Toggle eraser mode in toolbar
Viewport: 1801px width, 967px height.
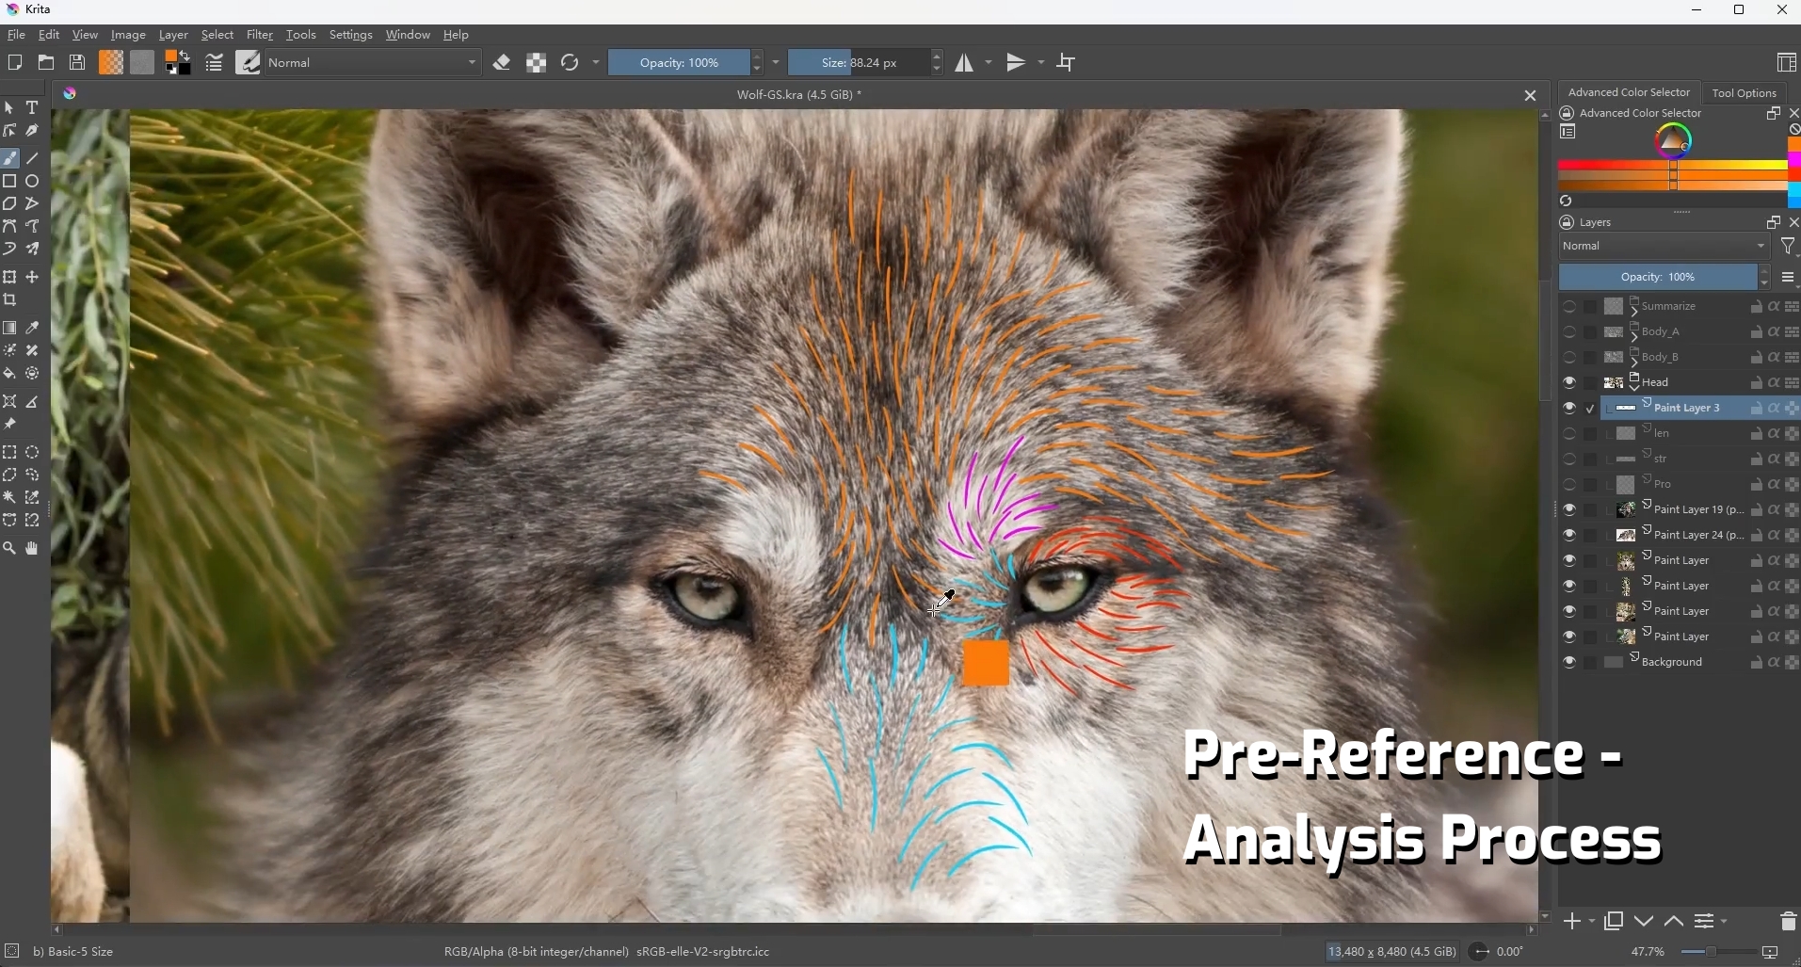[x=502, y=63]
